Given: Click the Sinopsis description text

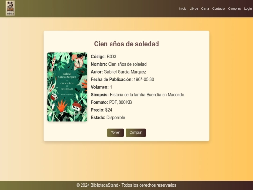Looking at the screenshot, I should pos(138,95).
